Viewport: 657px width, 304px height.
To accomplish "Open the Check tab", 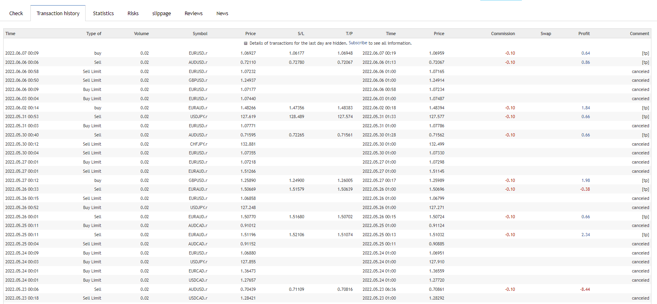I will (16, 13).
